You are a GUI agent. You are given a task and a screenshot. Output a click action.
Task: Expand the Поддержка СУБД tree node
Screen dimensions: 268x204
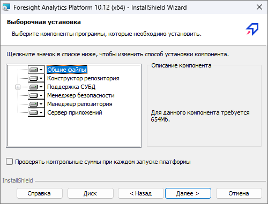18,87
